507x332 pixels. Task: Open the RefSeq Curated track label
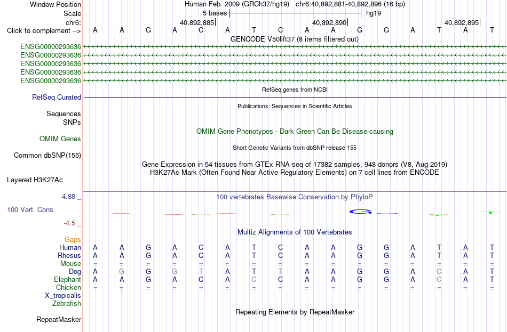[x=57, y=97]
